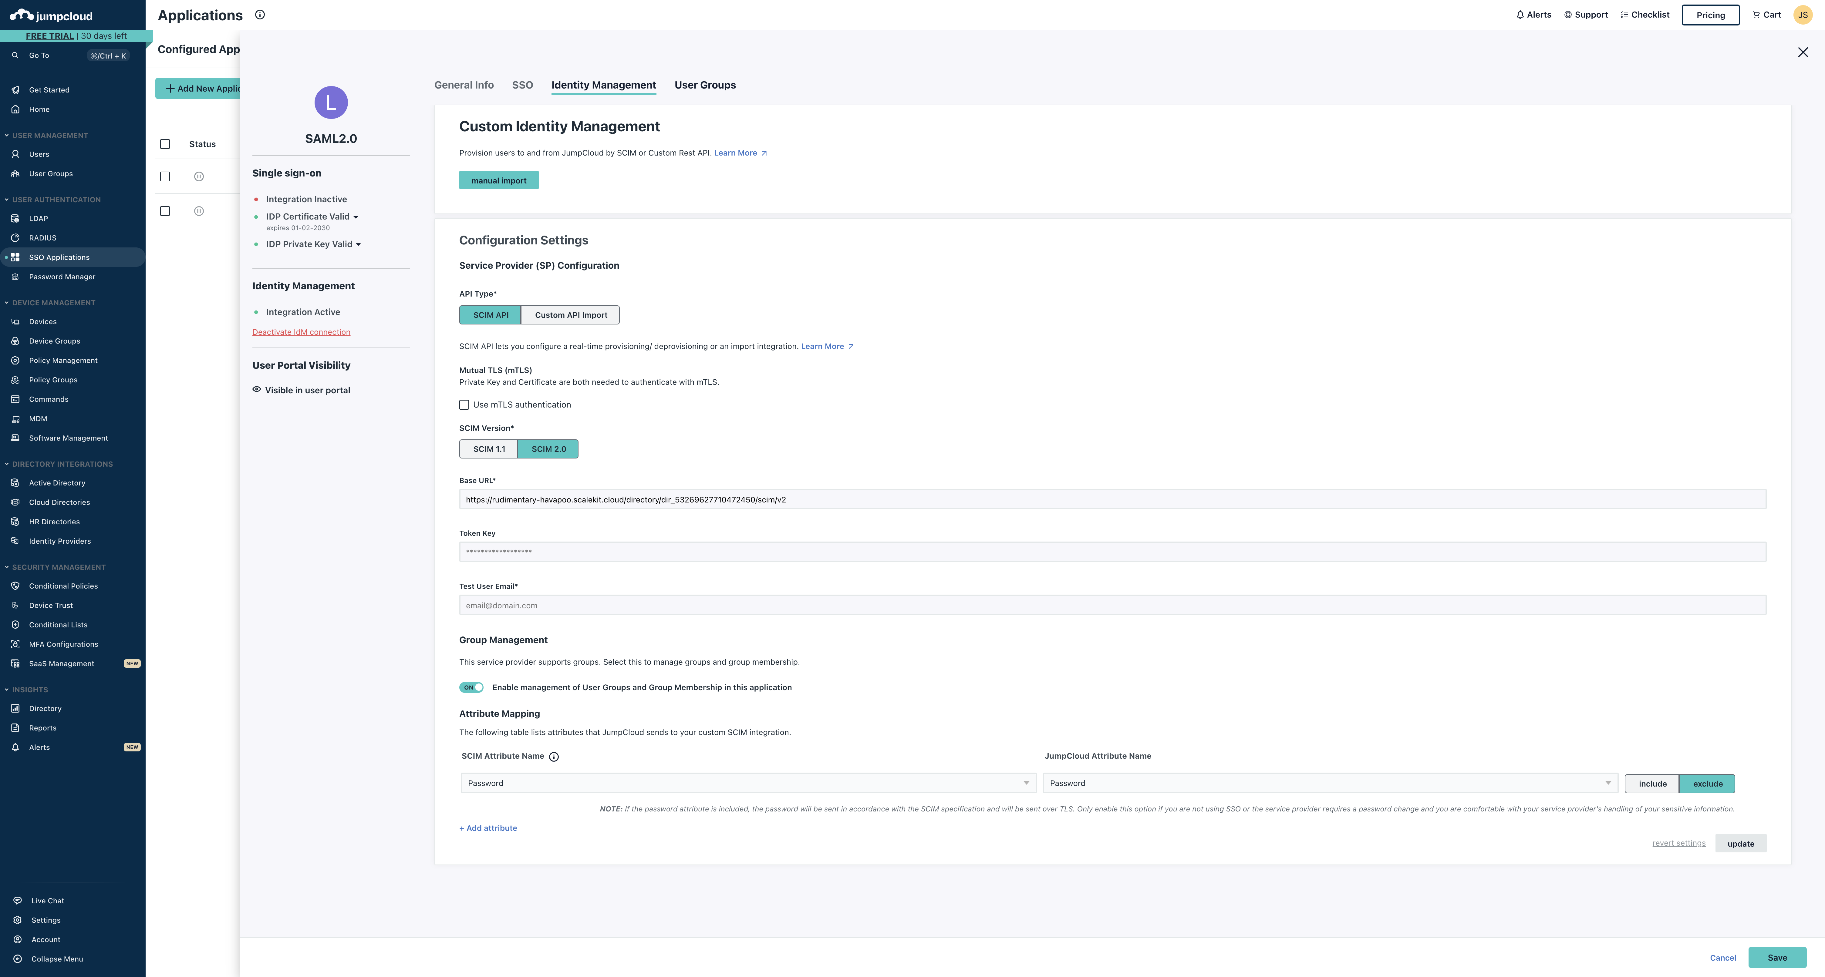The width and height of the screenshot is (1825, 977).
Task: Click Add attribute link
Action: click(x=488, y=828)
